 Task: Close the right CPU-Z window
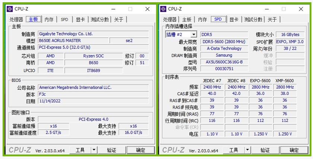point(301,9)
